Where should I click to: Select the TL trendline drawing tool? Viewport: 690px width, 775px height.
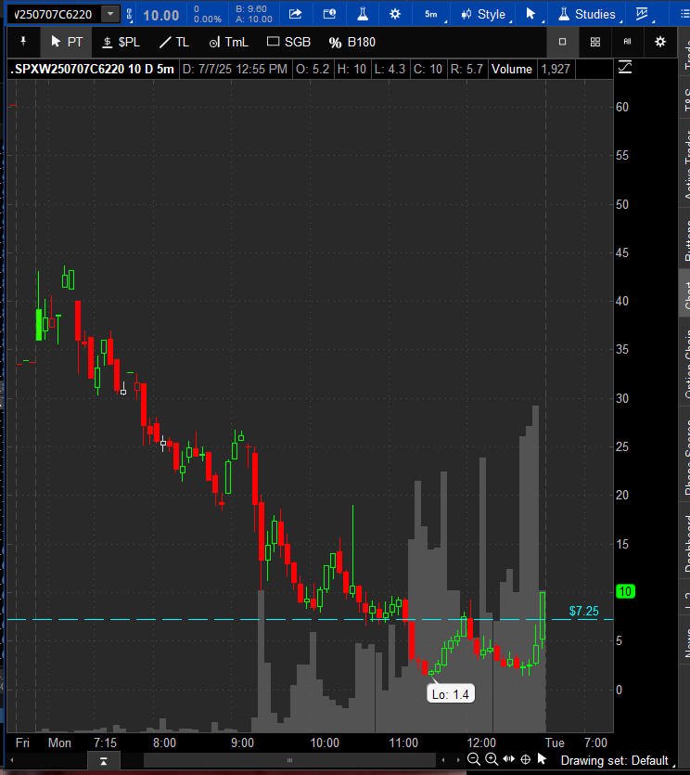(x=174, y=42)
